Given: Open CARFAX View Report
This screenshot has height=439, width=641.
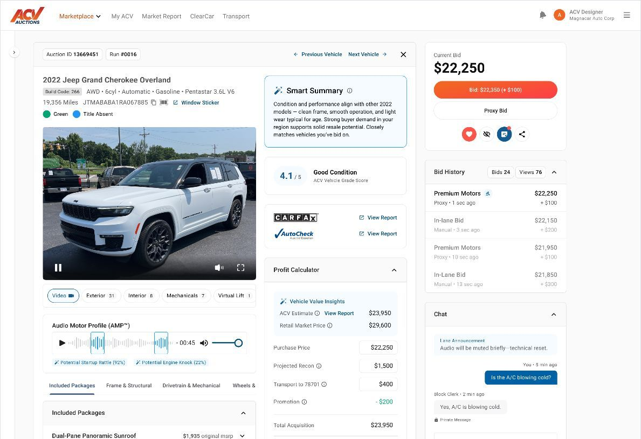Looking at the screenshot, I should [x=378, y=218].
